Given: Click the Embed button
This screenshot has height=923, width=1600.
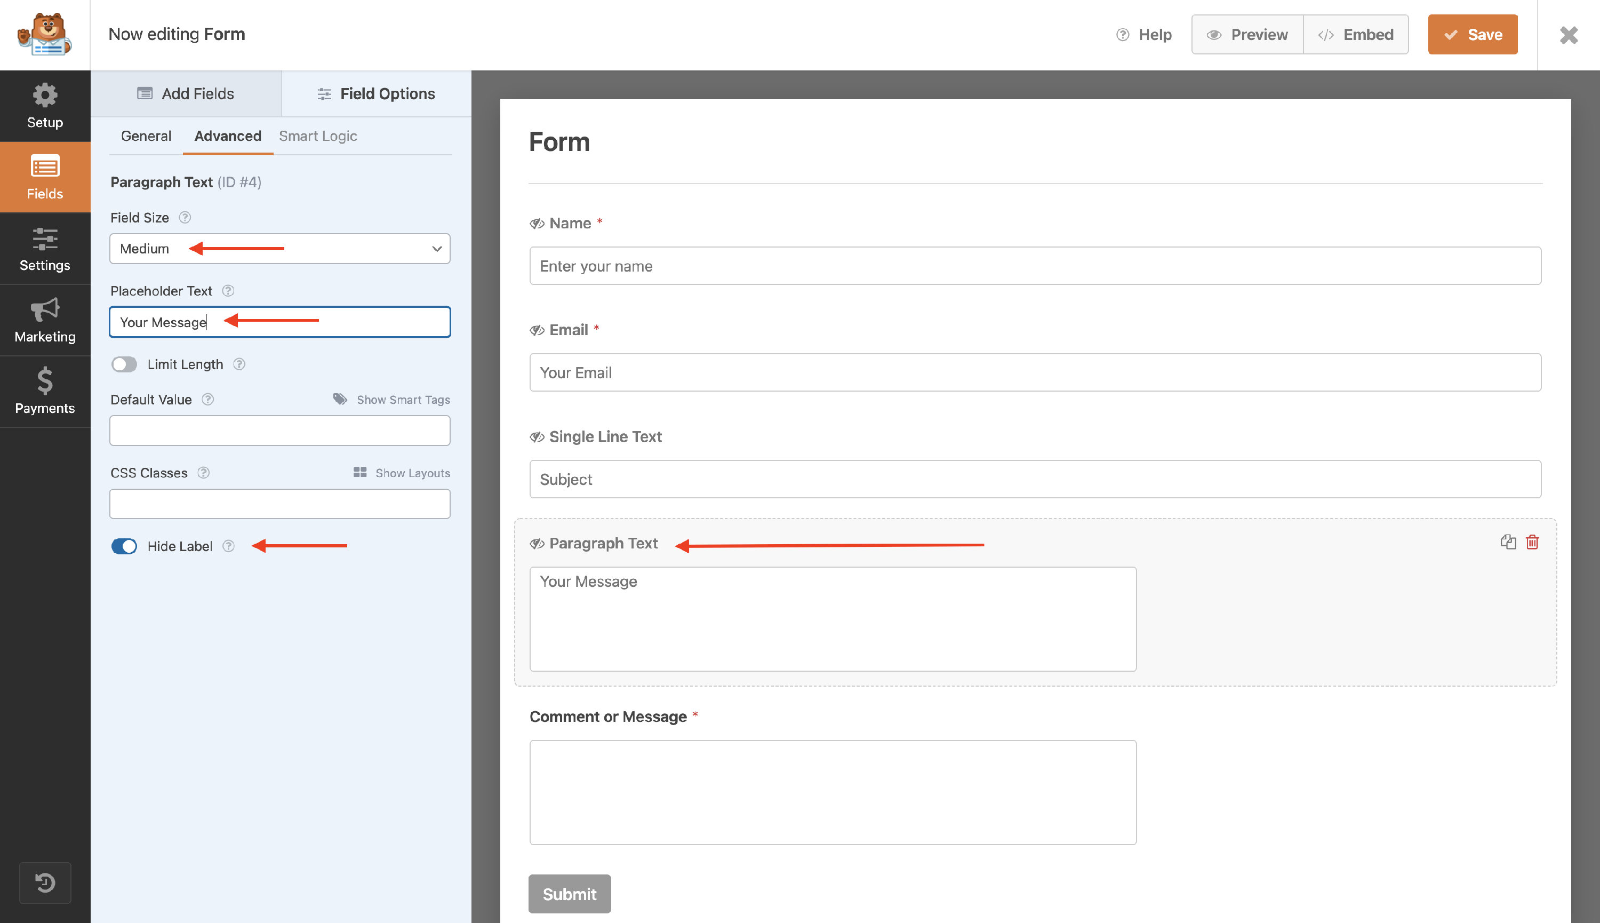Looking at the screenshot, I should tap(1355, 34).
